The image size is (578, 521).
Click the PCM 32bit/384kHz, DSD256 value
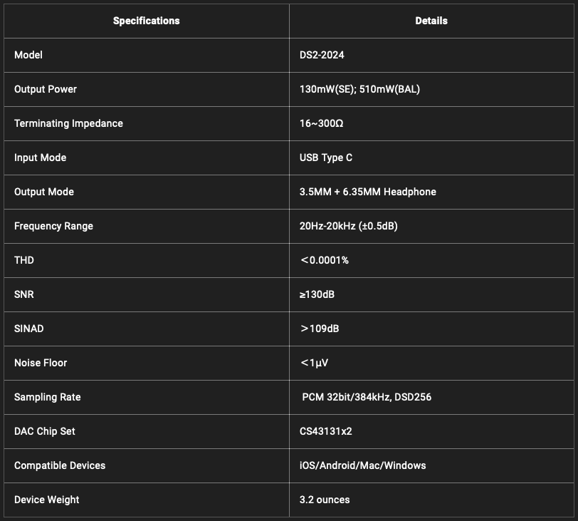point(367,397)
